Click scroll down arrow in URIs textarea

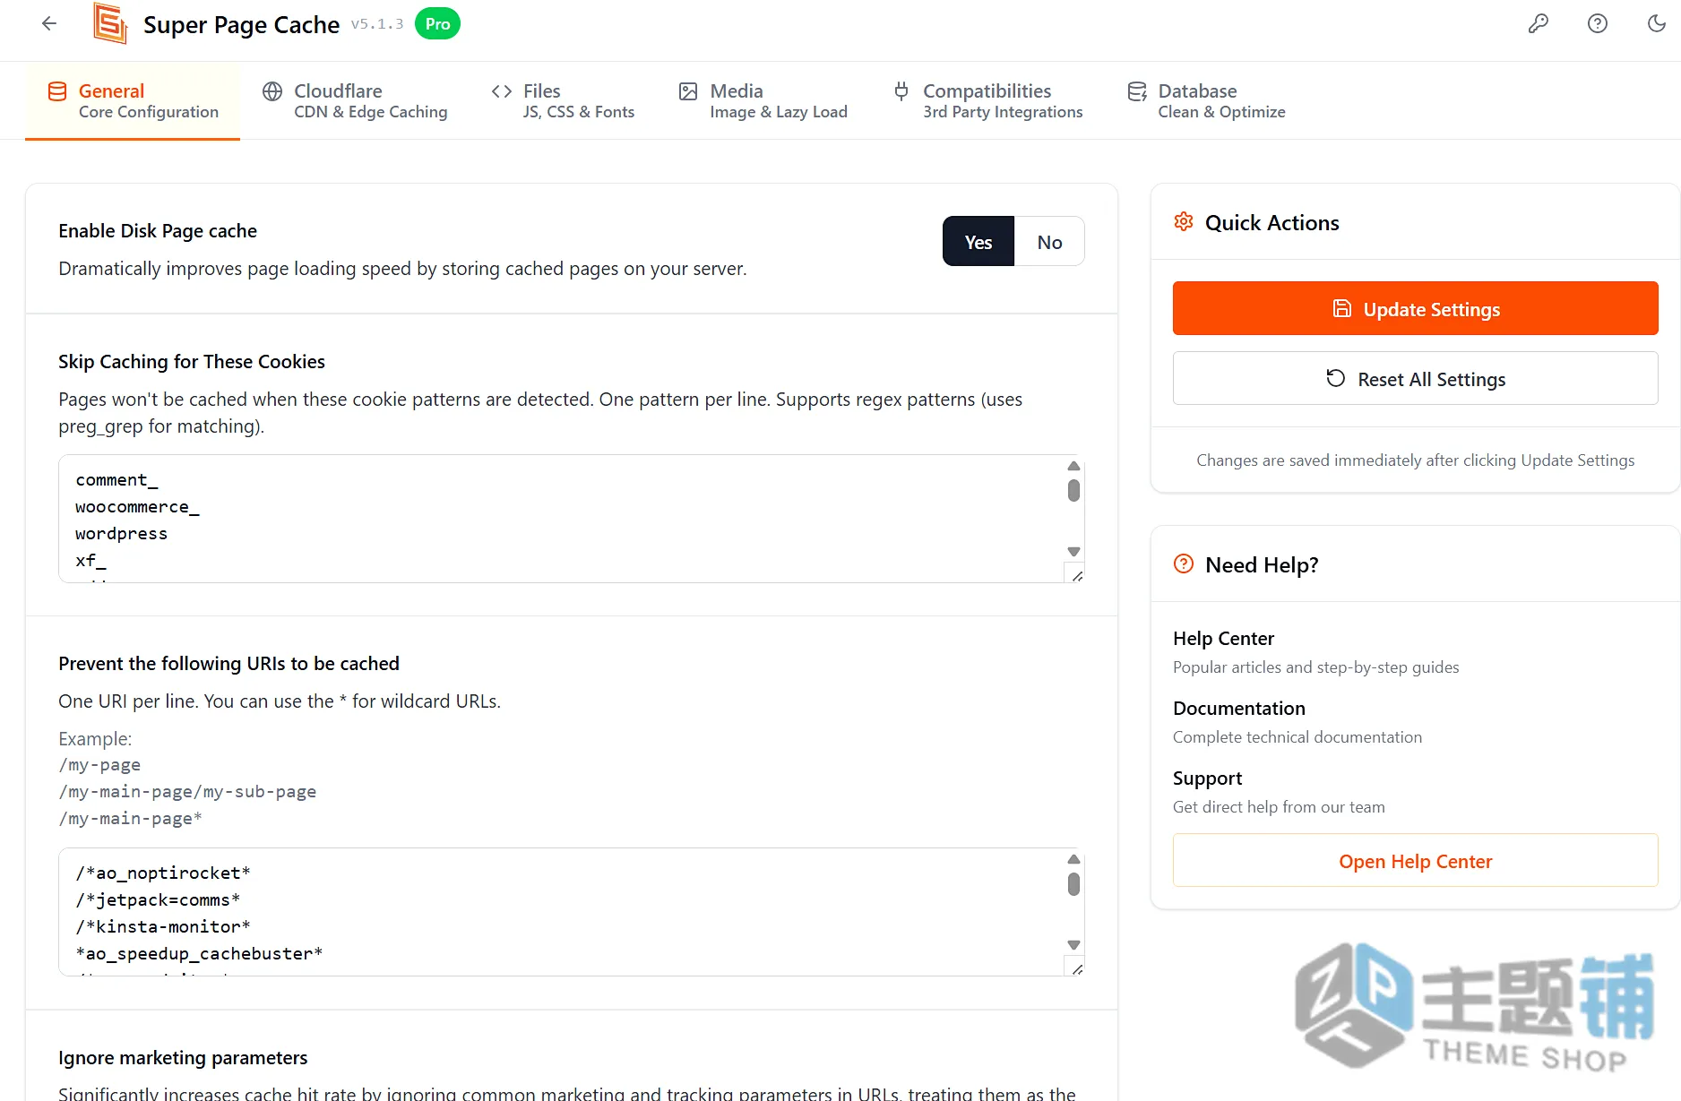coord(1073,945)
